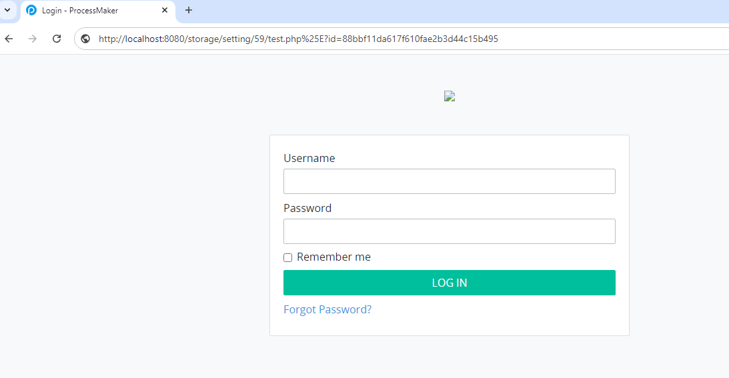Viewport: 729px width, 378px height.
Task: Open the tab search chevron dropdown
Action: 7,10
